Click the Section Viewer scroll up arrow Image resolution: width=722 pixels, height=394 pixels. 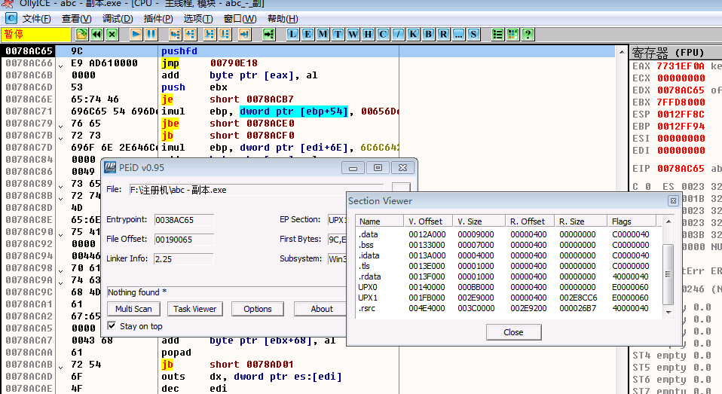pyautogui.click(x=668, y=221)
